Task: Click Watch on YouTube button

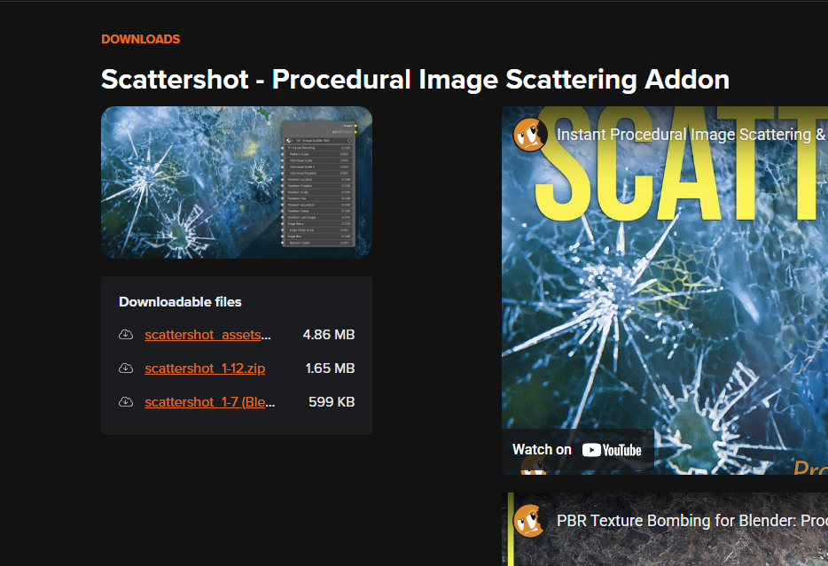Action: (x=577, y=450)
